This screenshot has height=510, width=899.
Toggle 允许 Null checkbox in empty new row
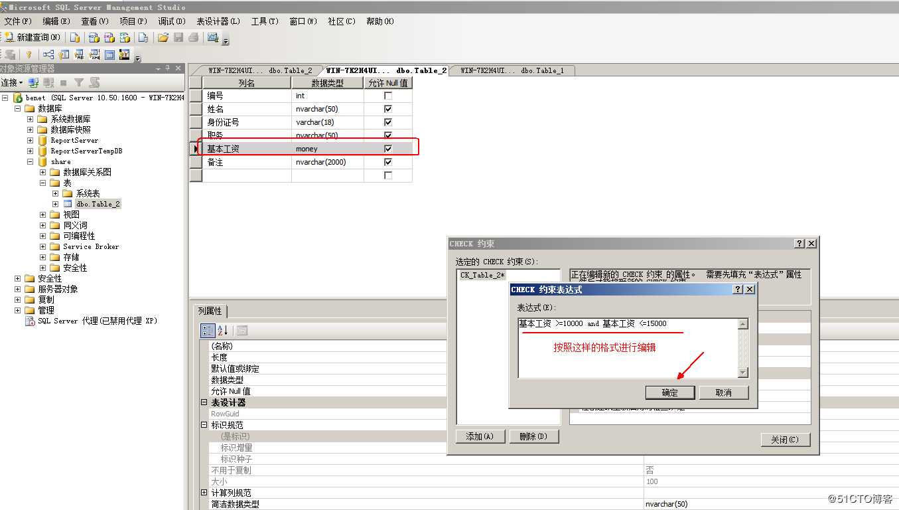click(x=388, y=175)
